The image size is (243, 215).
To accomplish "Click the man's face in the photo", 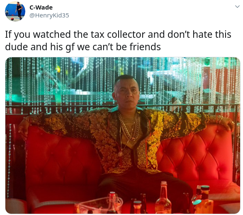I will 127,93.
